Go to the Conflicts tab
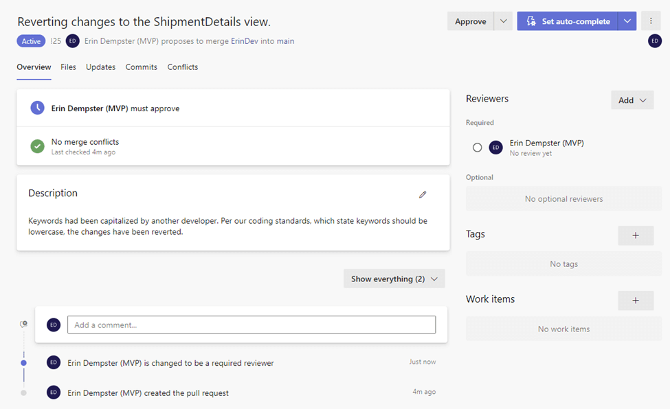670x409 pixels. pos(183,67)
